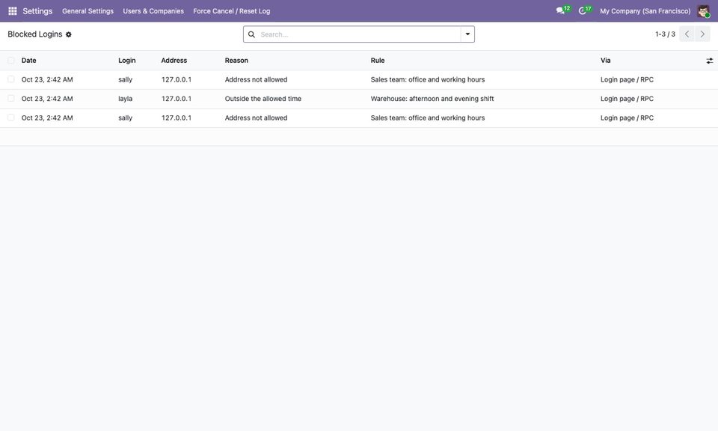Viewport: 718px width, 431px height.
Task: Click the Settings app title
Action: (37, 11)
